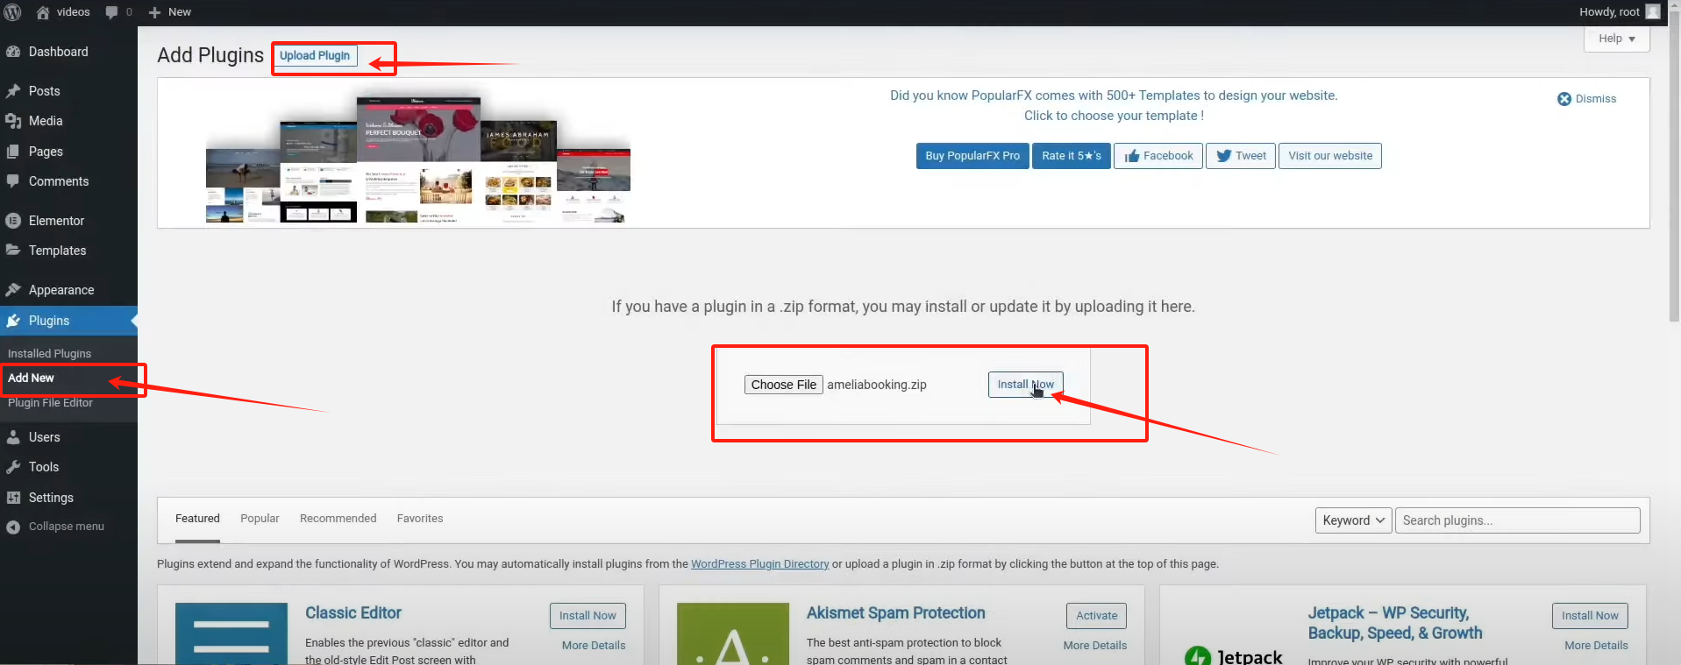1681x665 pixels.
Task: Go to the videos site home icon
Action: pyautogui.click(x=42, y=12)
